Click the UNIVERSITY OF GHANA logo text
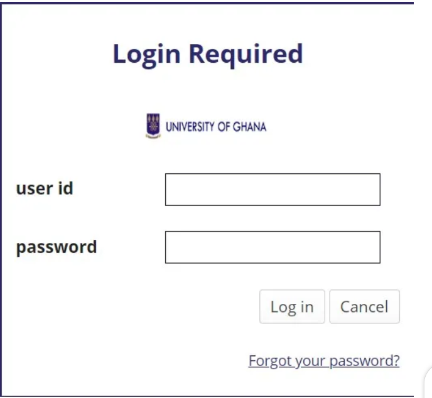The height and width of the screenshot is (398, 432). click(x=216, y=127)
